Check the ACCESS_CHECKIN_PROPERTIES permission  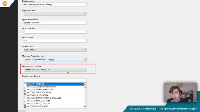coord(25,90)
